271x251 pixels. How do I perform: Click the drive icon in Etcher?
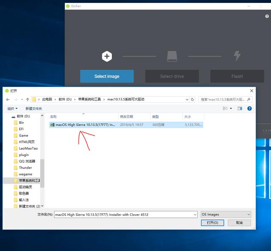click(172, 56)
